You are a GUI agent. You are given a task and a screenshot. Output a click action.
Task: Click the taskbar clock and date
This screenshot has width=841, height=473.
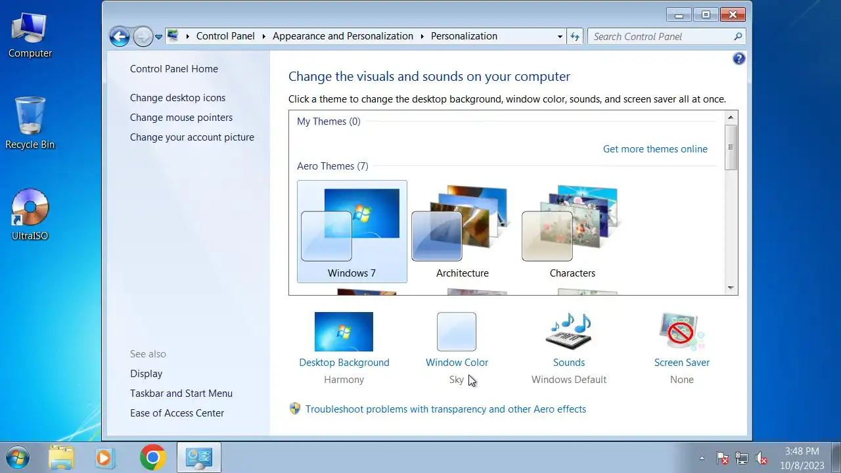point(802,458)
